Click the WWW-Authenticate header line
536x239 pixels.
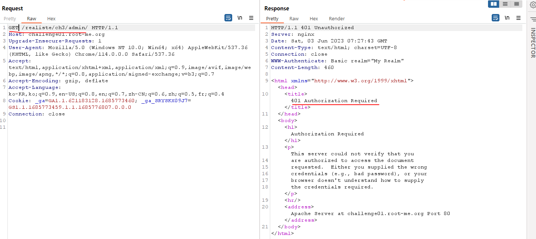point(337,61)
